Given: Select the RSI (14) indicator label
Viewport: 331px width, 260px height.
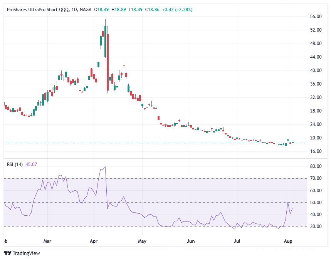Looking at the screenshot, I should tap(15, 164).
